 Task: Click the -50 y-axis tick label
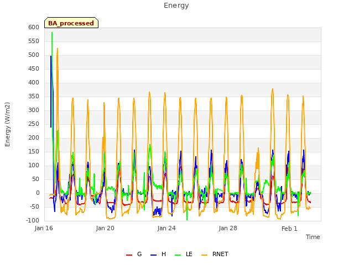click(34, 207)
